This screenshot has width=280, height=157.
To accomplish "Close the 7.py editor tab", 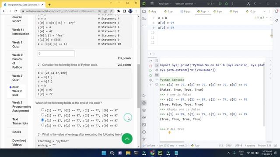I will pos(208,11).
